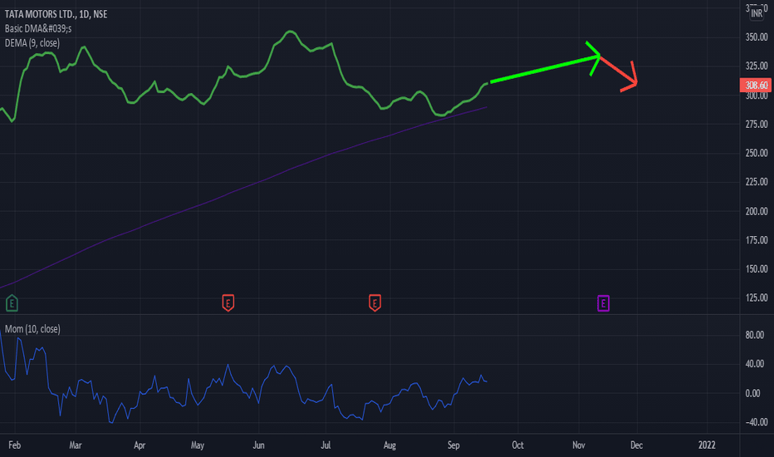
Task: Select the Mom (10, close) indicator legend
Action: click(32, 328)
